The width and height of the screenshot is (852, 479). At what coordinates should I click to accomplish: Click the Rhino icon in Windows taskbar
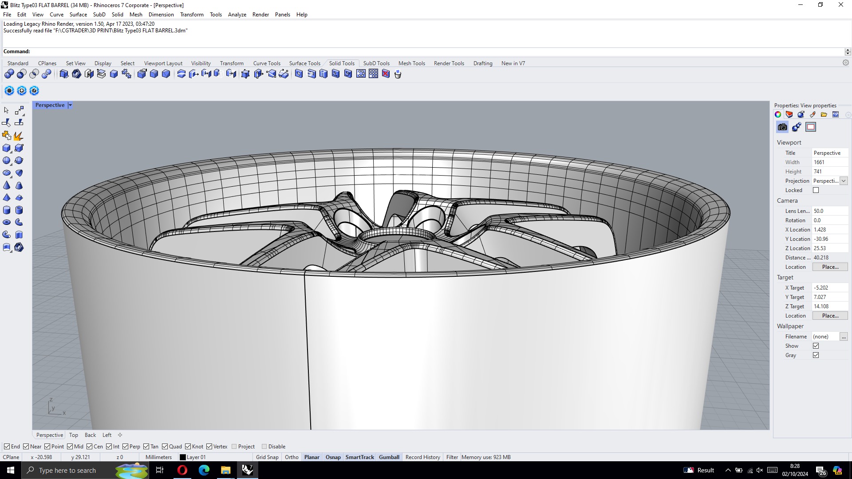[x=248, y=470]
